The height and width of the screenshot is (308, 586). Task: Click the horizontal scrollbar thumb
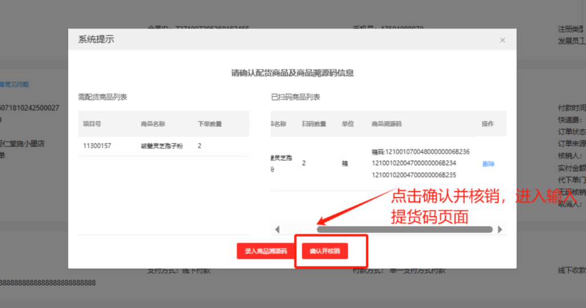404,230
